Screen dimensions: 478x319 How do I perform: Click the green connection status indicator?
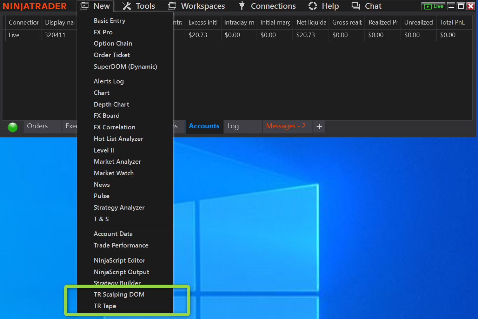click(13, 127)
